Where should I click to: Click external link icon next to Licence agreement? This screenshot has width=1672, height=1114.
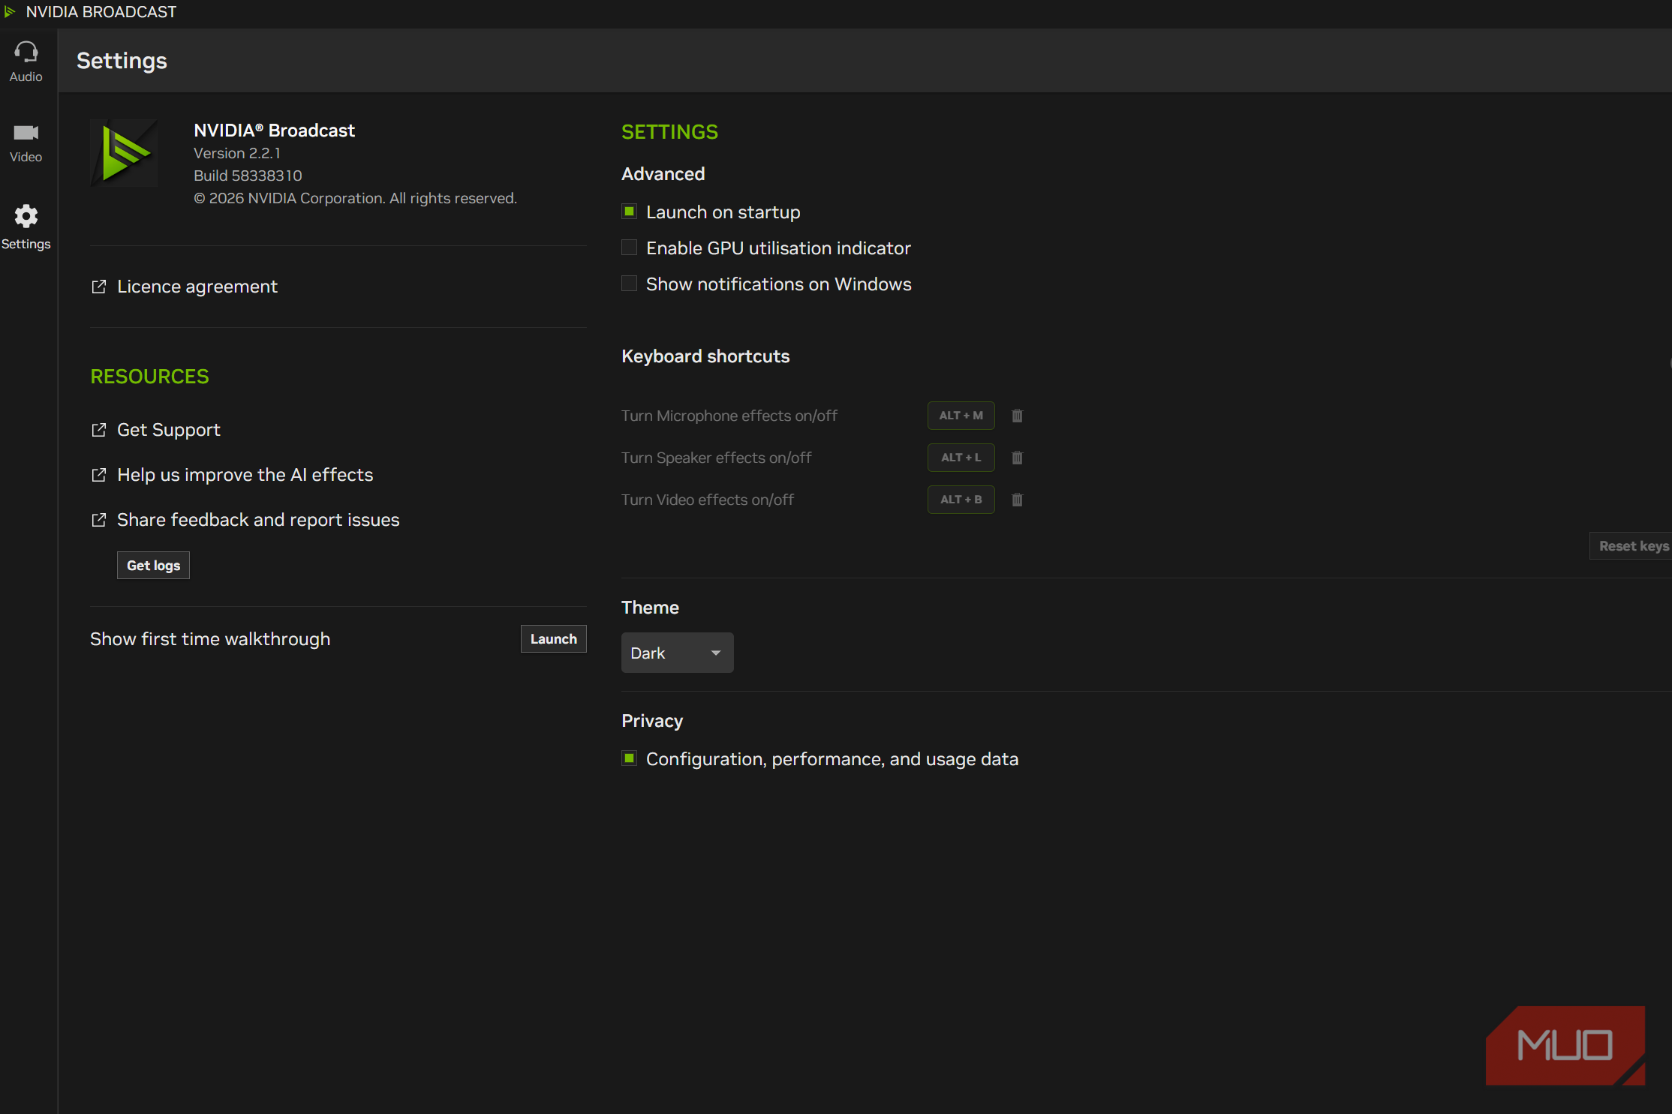(x=98, y=287)
